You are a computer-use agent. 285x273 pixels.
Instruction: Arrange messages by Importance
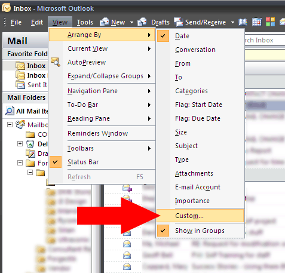pos(200,201)
